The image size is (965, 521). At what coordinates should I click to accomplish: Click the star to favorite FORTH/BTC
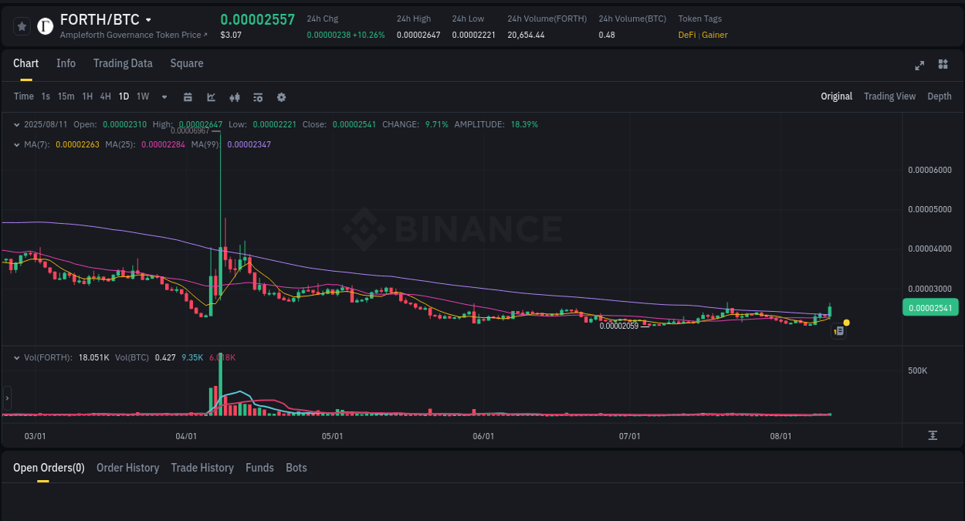coord(22,25)
